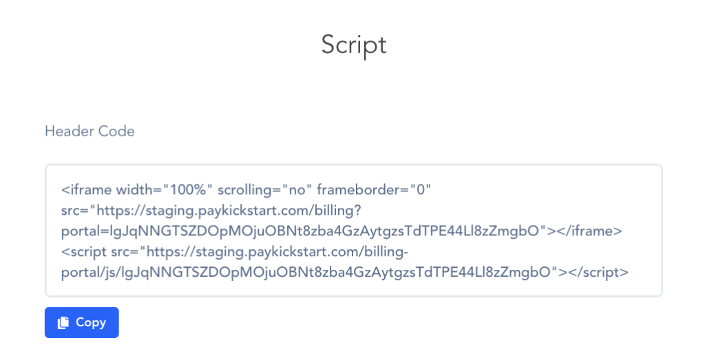Click the "portal/js/" path on the last line
The image size is (705, 349).
[89, 271]
